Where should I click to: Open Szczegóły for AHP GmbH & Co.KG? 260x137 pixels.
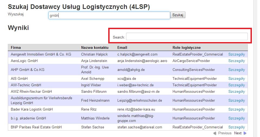(x=236, y=70)
